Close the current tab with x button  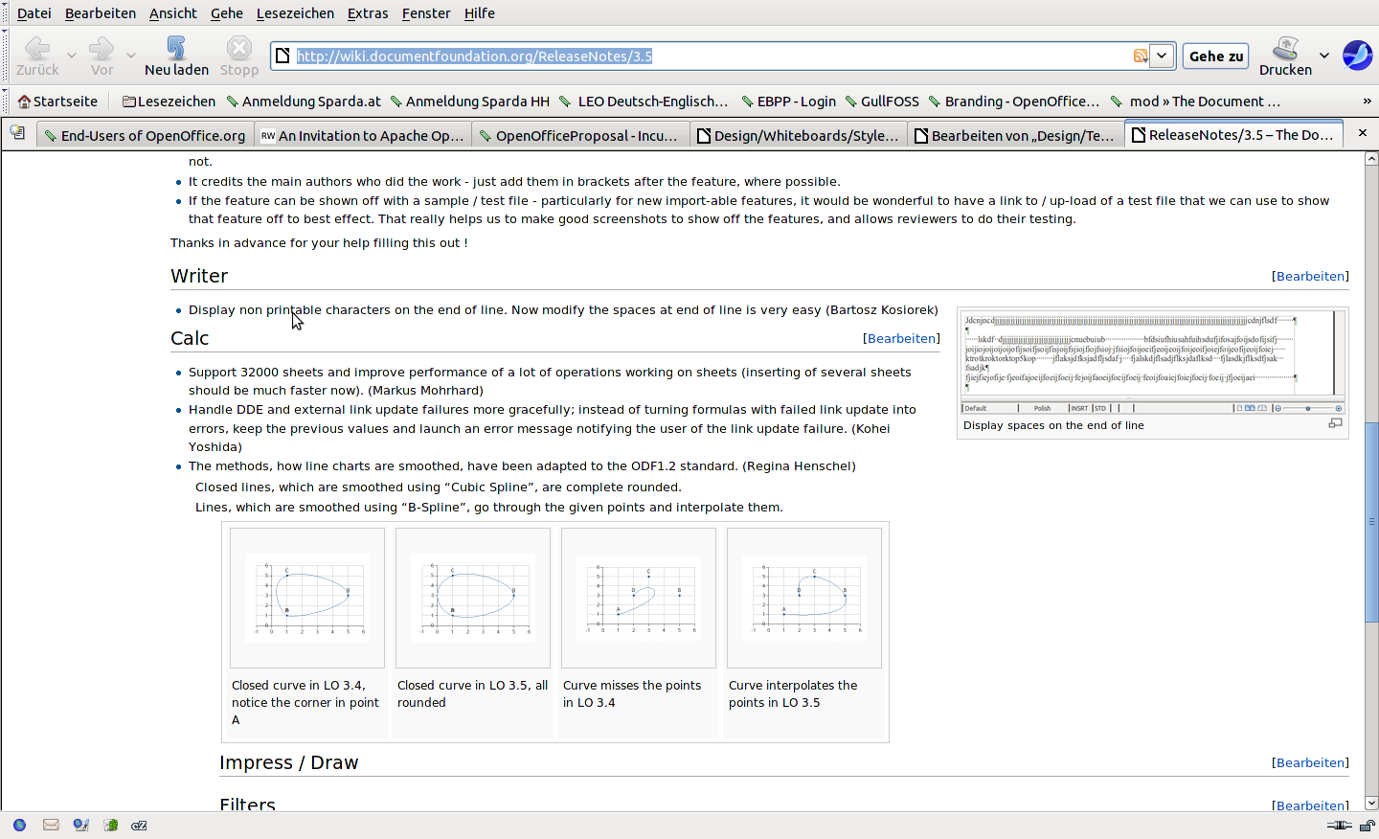1363,132
